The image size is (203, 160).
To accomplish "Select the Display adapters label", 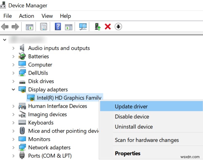I will pos(48,90).
